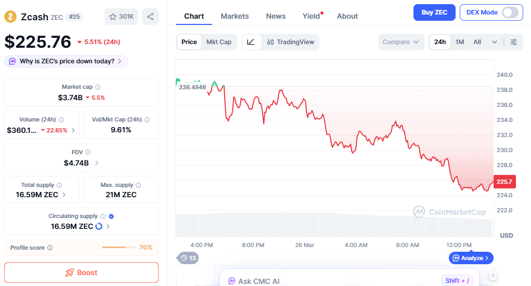The height and width of the screenshot is (286, 531).
Task: Select All time range
Action: [477, 42]
